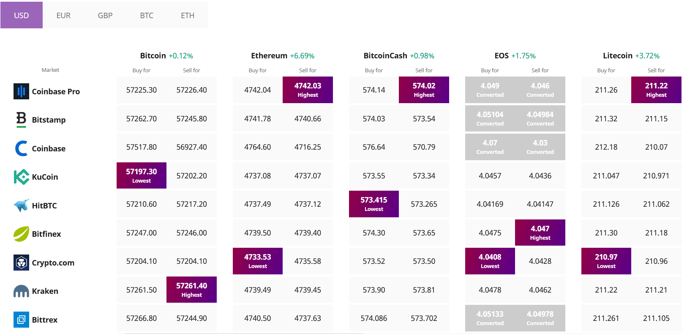The image size is (687, 334).
Task: Click Kraken highest Bitcoin sell price 57261.40
Action: (191, 290)
